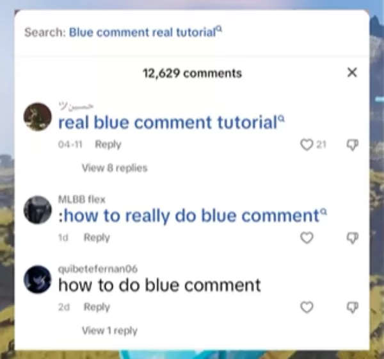Expand 'View 8 replies' under first comment
Image resolution: width=384 pixels, height=359 pixels.
[x=115, y=168]
